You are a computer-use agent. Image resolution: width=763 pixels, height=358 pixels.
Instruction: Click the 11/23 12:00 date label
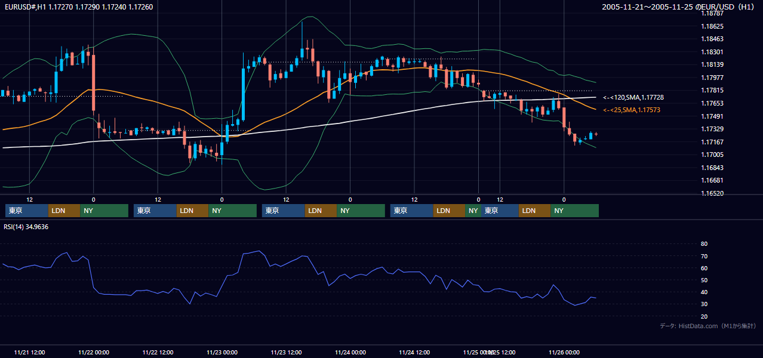286,353
